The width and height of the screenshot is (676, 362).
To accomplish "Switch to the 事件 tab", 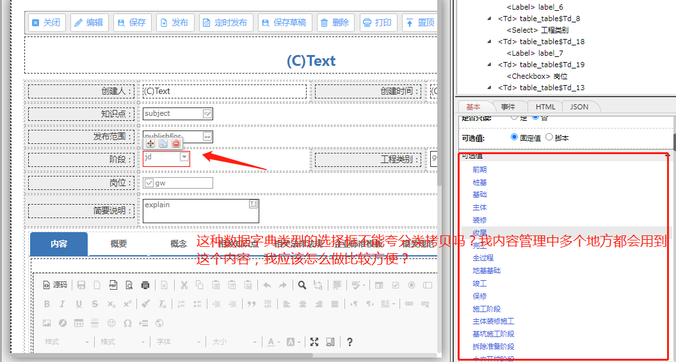I will coord(508,107).
